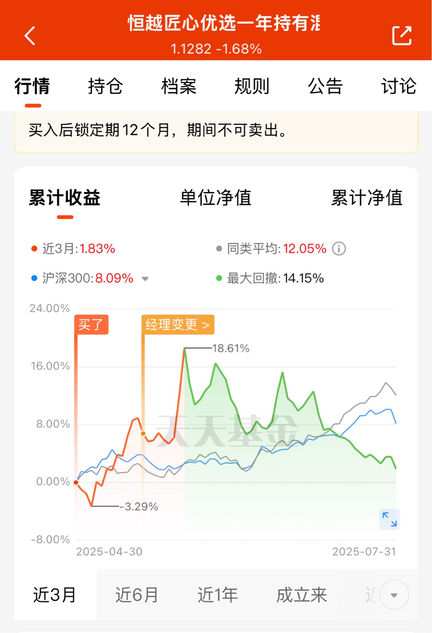The image size is (432, 633).
Task: Open the 讨论 tab
Action: pyautogui.click(x=399, y=86)
